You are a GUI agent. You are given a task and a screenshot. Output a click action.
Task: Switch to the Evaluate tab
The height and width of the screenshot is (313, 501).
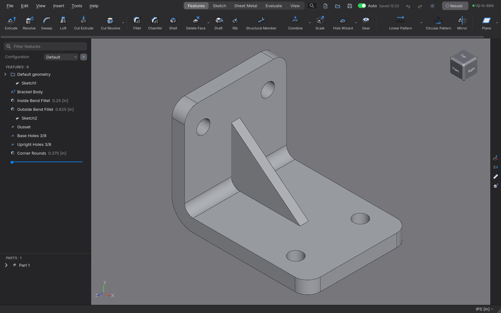[x=274, y=6]
